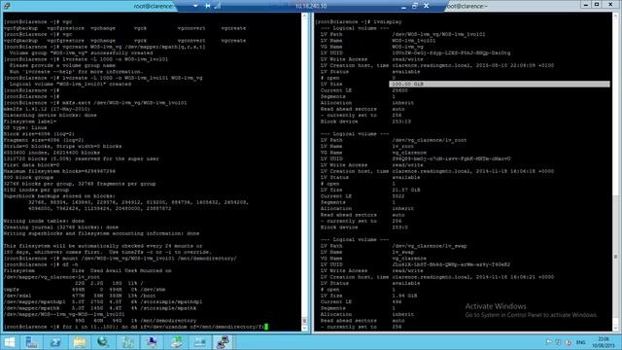
Task: Click the right terminal vertical scrollbar
Action: [x=615, y=172]
